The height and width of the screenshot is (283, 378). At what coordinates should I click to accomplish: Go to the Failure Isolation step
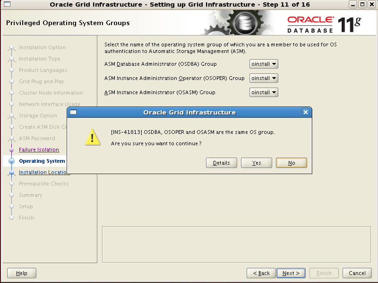click(39, 150)
